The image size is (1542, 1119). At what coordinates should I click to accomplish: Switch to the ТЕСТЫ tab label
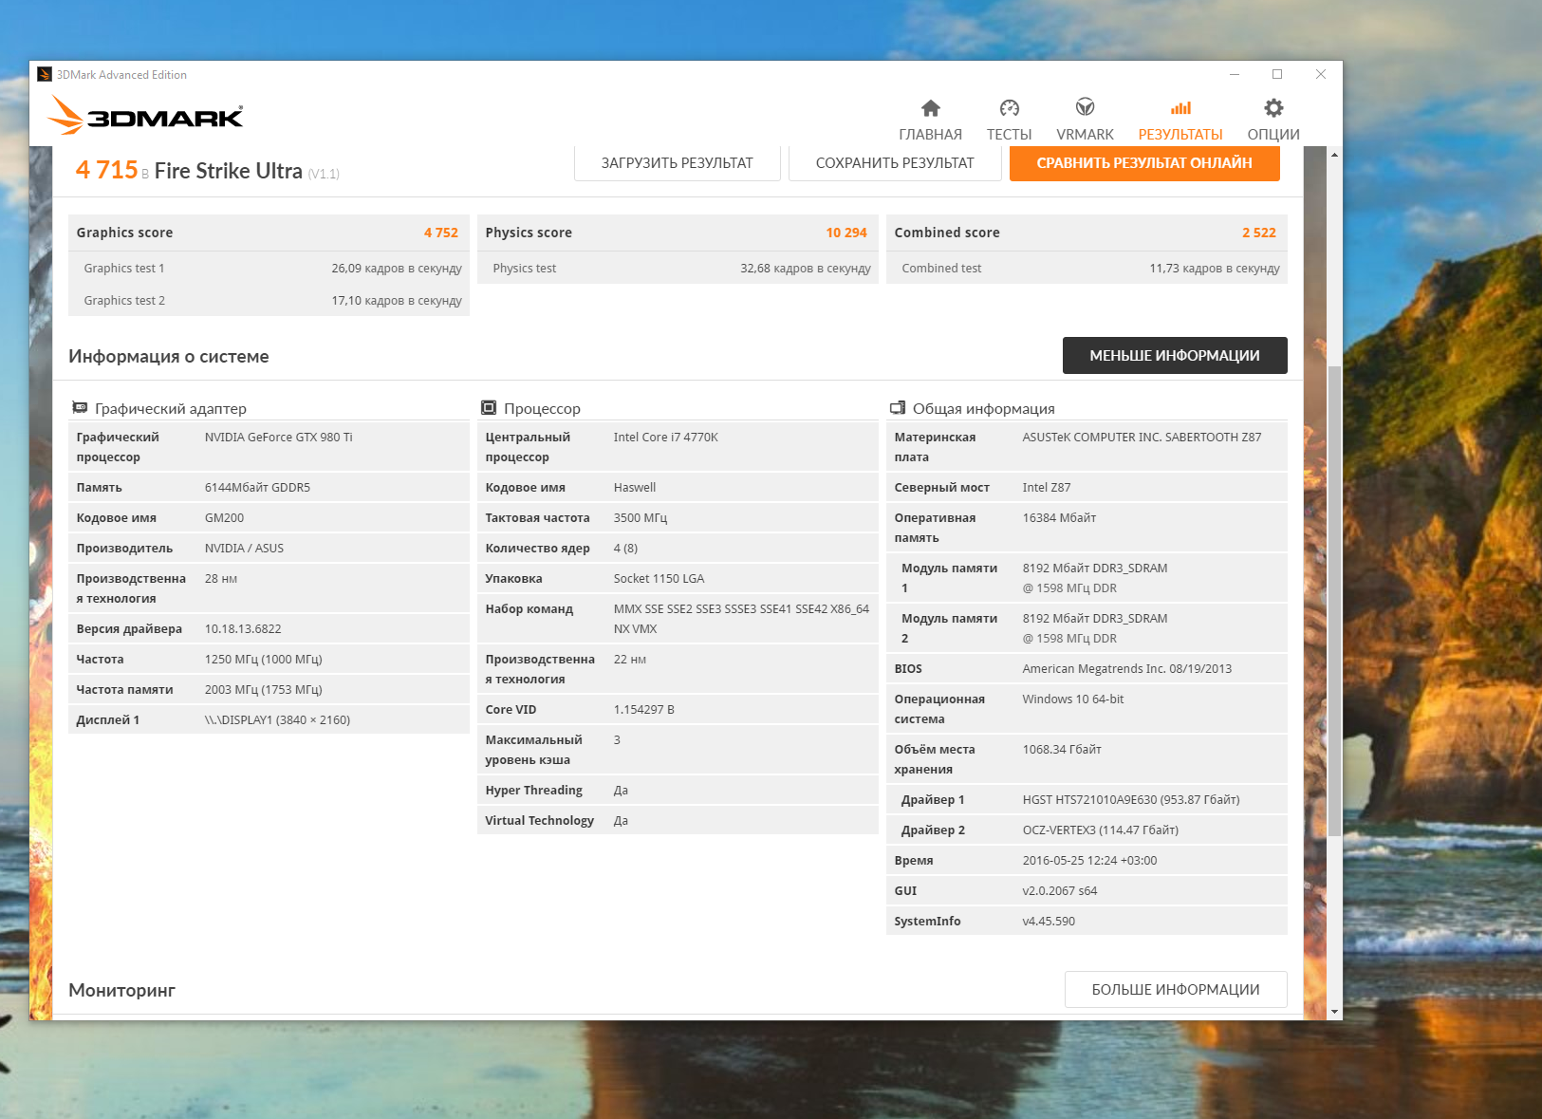click(x=1010, y=135)
